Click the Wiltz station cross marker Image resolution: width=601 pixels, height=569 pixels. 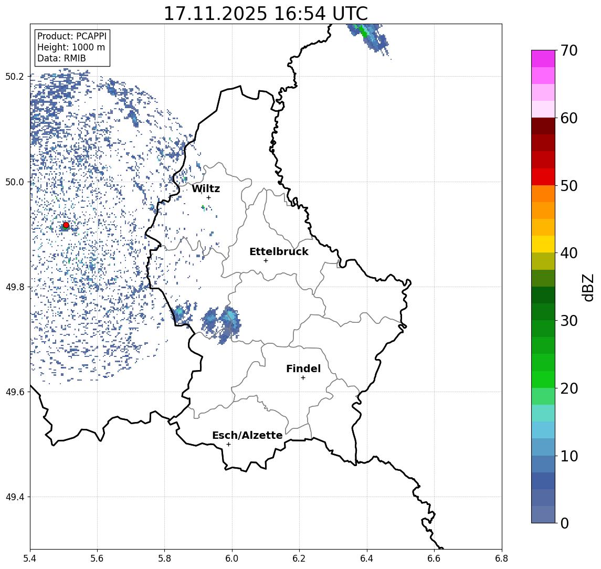click(208, 197)
